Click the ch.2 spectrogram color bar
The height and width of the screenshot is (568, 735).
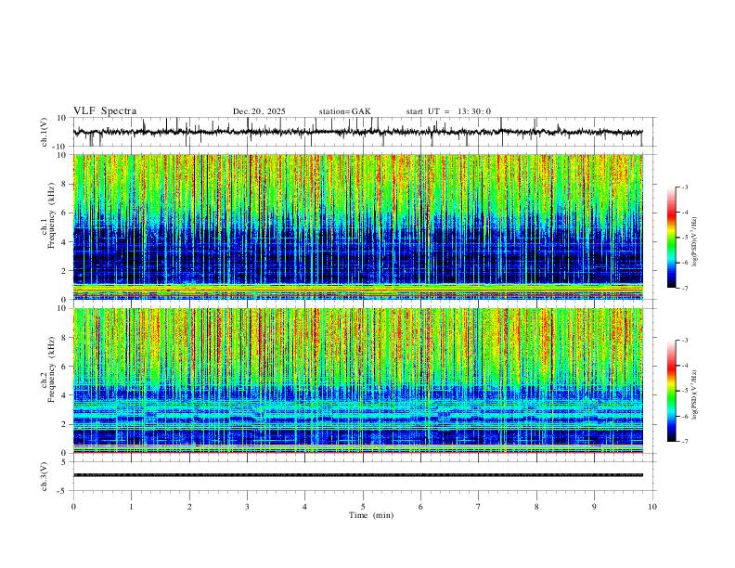(x=671, y=391)
